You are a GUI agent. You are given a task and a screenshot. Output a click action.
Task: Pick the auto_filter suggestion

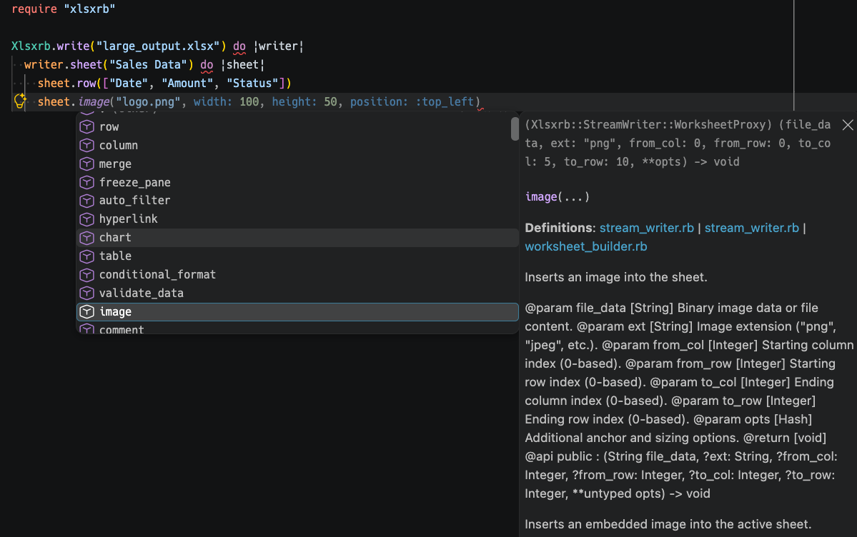click(x=297, y=201)
